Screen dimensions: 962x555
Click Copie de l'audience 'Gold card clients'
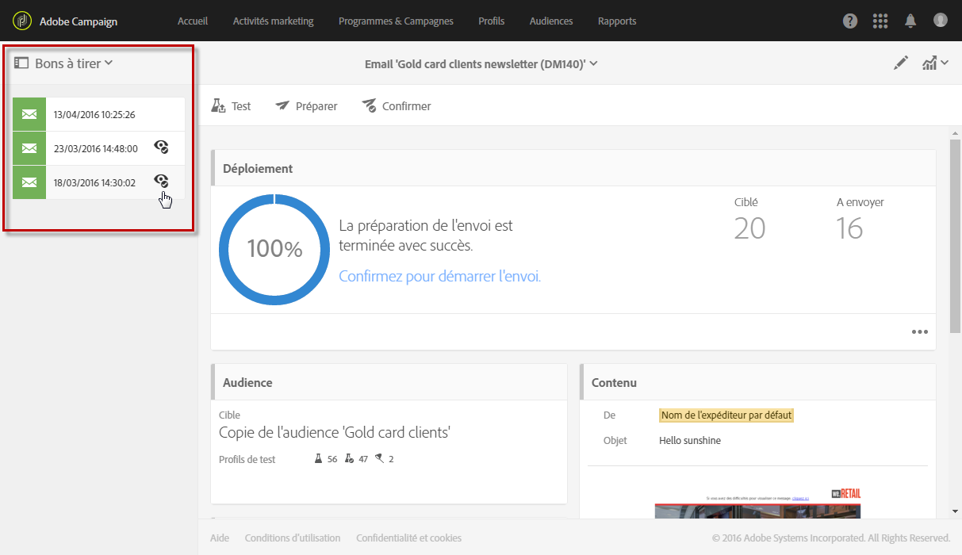[x=335, y=433]
